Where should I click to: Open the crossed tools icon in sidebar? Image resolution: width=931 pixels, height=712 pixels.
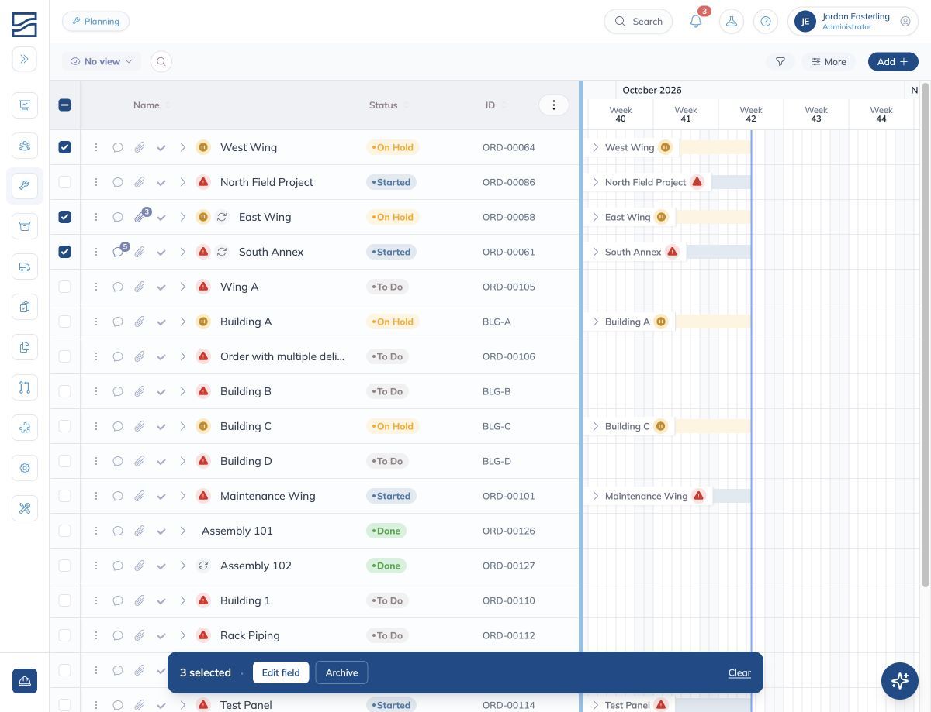24,508
